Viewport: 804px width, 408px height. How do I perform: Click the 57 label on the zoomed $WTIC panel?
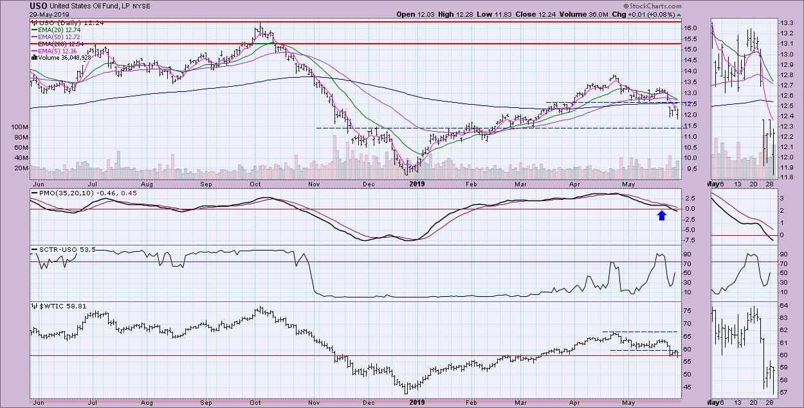(783, 392)
